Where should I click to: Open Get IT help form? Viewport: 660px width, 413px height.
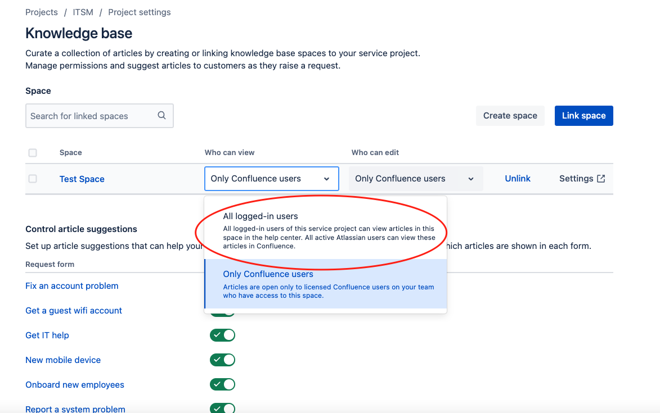(x=47, y=335)
